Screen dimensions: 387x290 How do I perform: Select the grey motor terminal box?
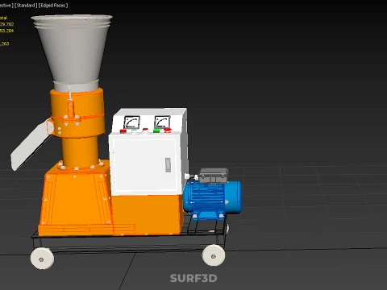(214, 176)
